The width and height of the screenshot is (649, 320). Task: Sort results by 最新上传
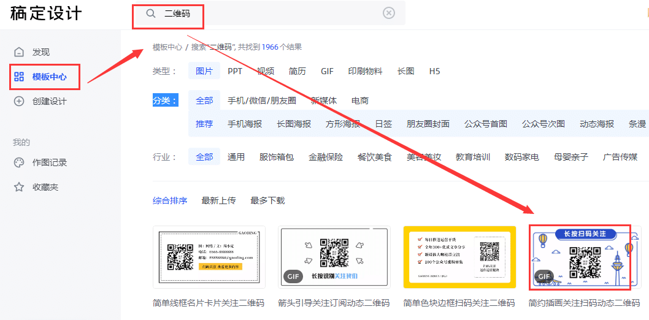click(x=218, y=201)
